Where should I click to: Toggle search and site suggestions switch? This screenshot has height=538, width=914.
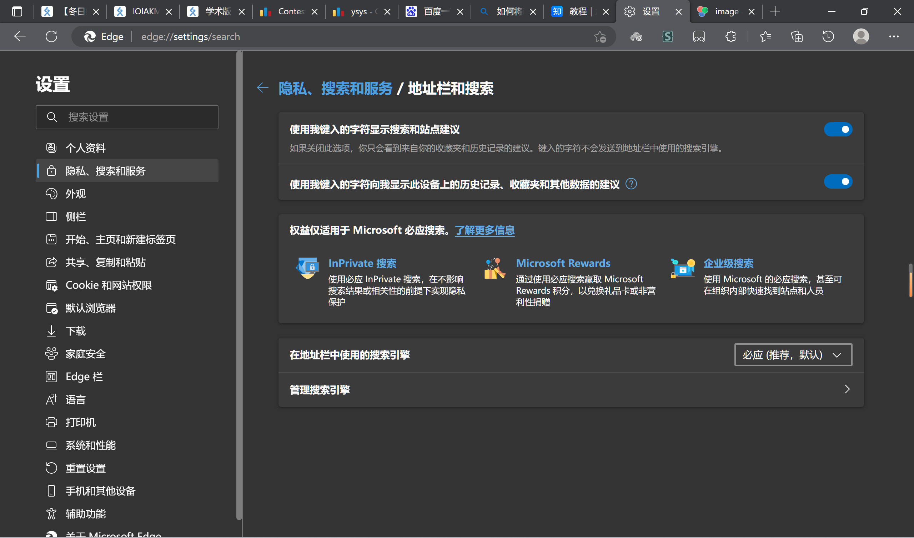point(838,130)
